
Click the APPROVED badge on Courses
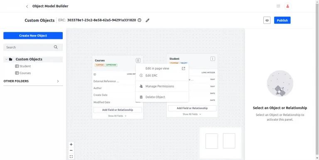[111, 65]
